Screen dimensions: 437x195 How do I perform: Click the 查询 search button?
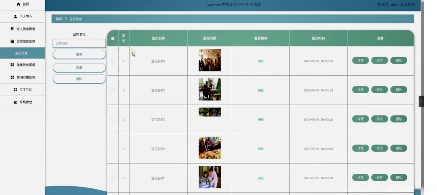pos(79,55)
